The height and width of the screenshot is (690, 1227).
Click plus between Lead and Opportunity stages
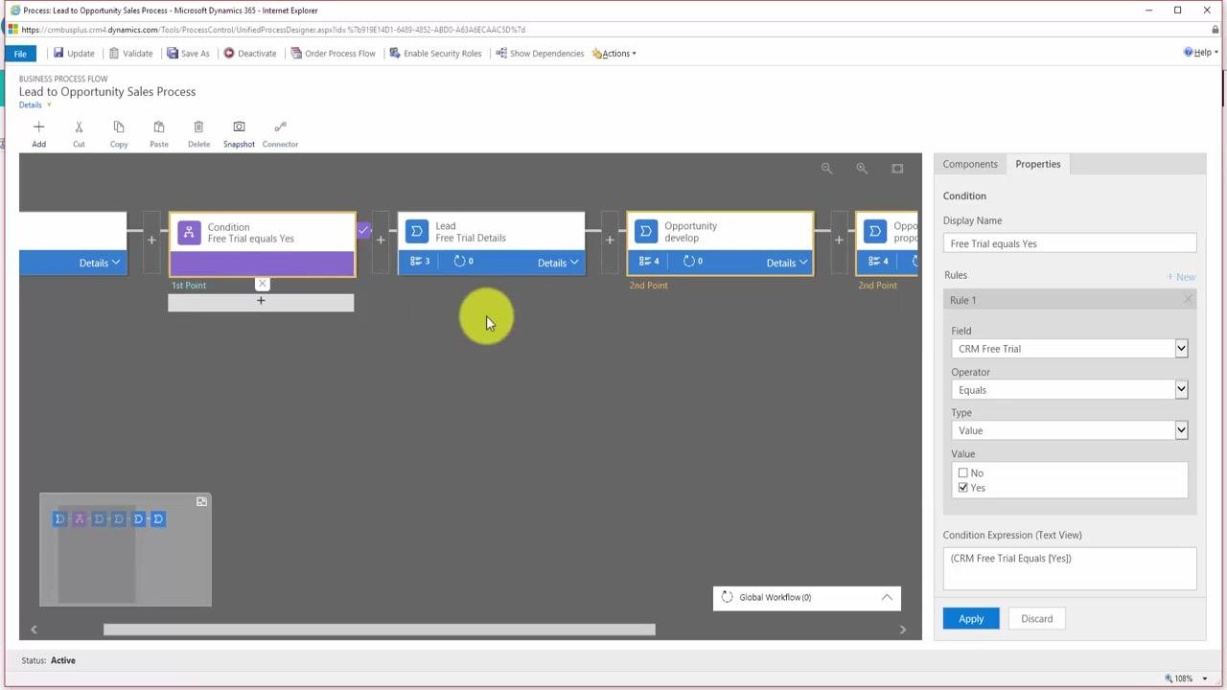610,240
